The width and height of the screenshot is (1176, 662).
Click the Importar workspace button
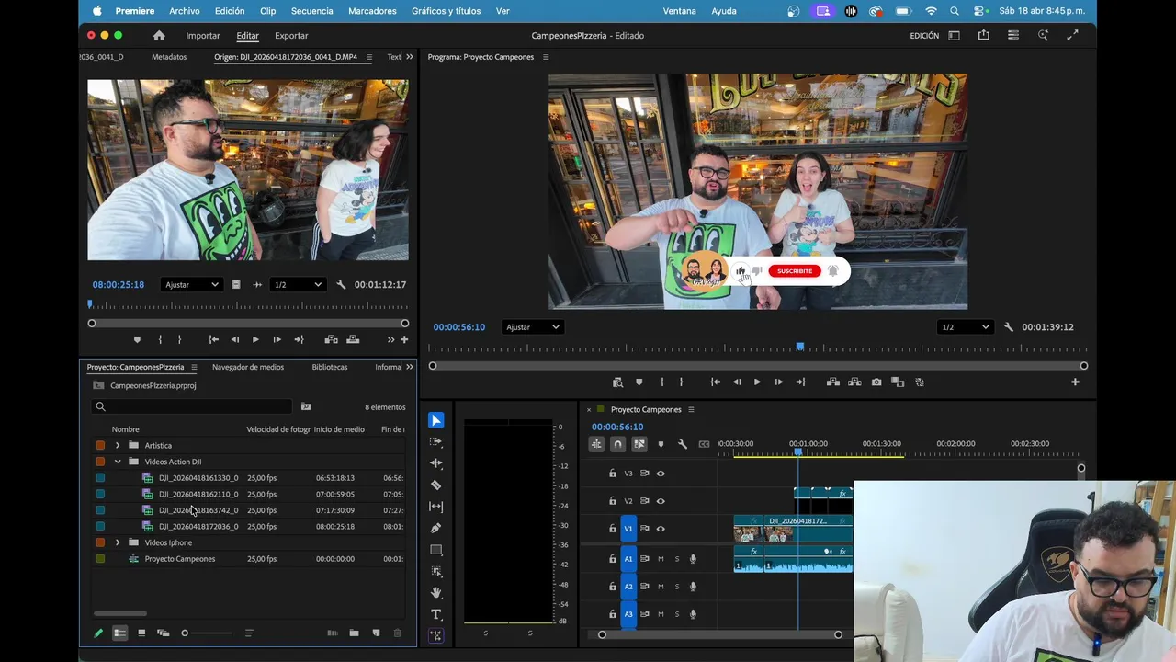[203, 36]
